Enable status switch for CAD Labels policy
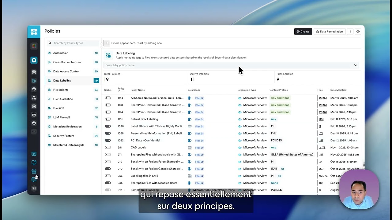Image resolution: width=392 pixels, height=220 pixels. click(x=107, y=148)
